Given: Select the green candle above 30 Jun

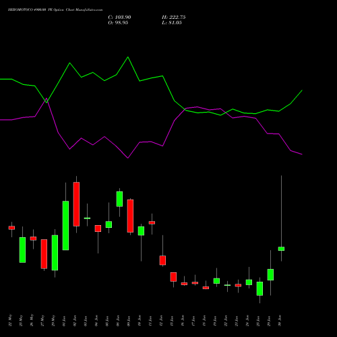Looking at the screenshot, I should point(281,249).
